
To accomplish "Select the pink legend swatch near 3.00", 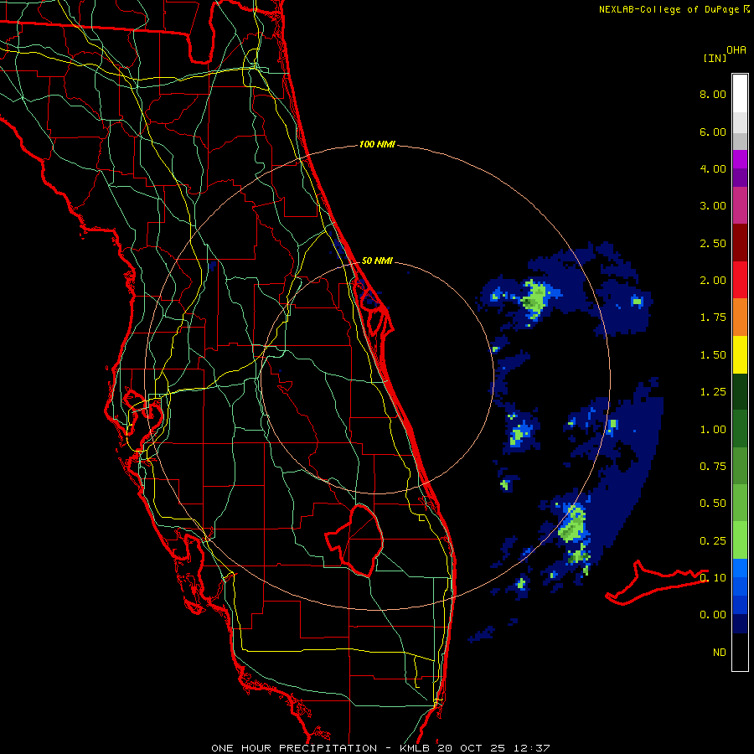I will [740, 205].
